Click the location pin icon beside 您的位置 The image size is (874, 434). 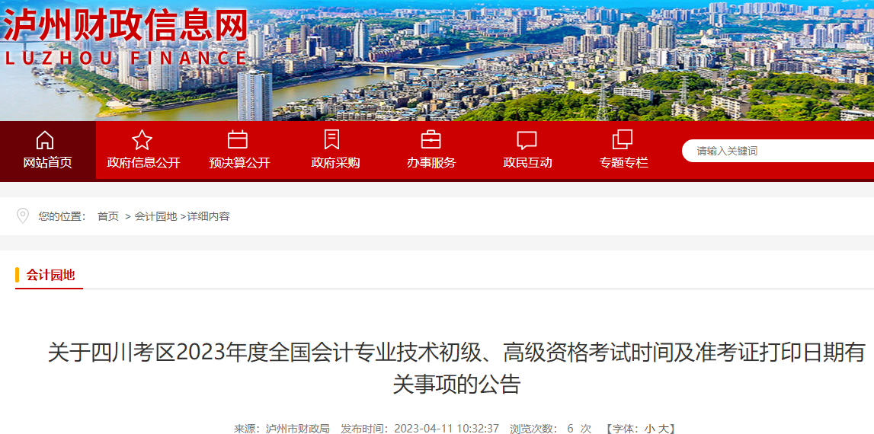[23, 215]
